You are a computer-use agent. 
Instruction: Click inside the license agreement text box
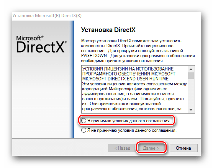(x=135, y=90)
